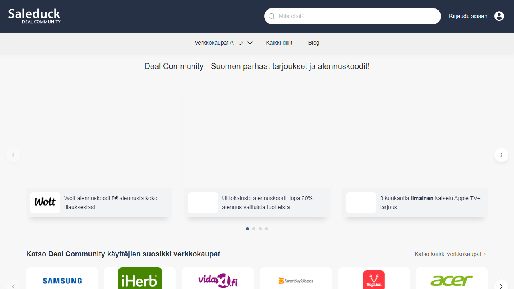This screenshot has height=289, width=514.
Task: Click the Voghion store logo
Action: pos(373,281)
